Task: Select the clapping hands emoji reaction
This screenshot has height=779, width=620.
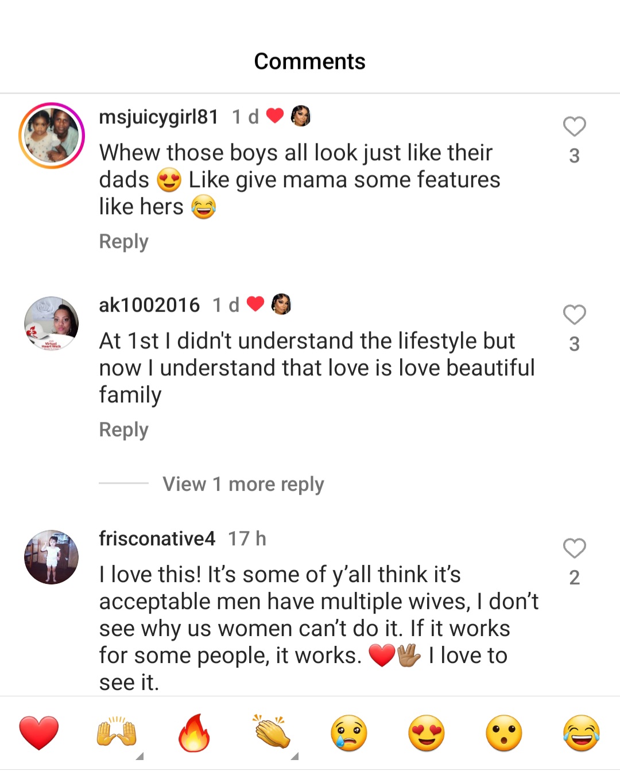Action: pos(272,733)
